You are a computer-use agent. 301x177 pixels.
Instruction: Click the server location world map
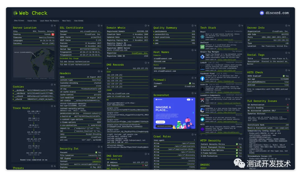[34, 62]
